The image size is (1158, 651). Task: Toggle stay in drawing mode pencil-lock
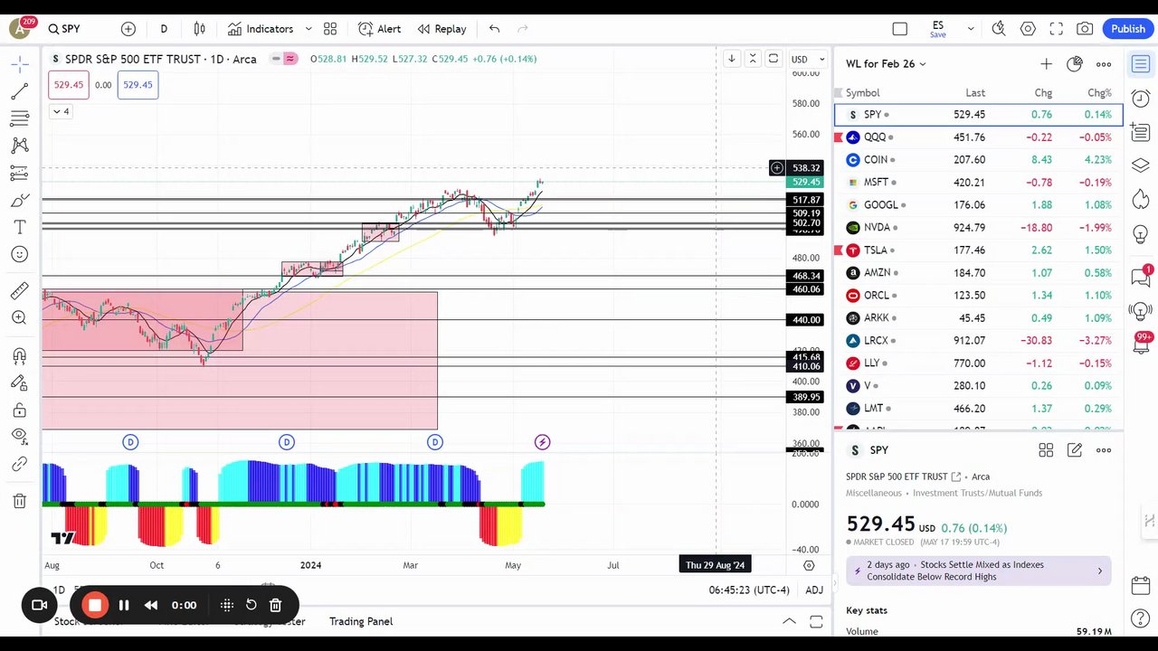[19, 383]
